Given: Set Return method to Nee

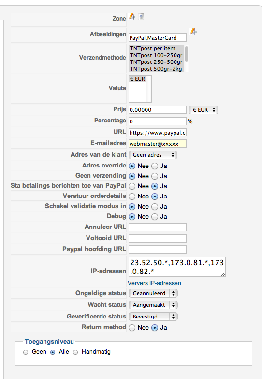Looking at the screenshot, I should [x=132, y=328].
